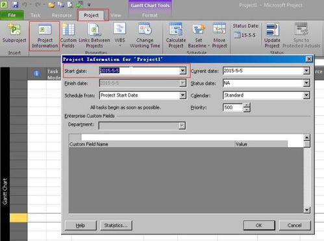Click the Save icon in quick access toolbar
The image size is (324, 241).
16,5
